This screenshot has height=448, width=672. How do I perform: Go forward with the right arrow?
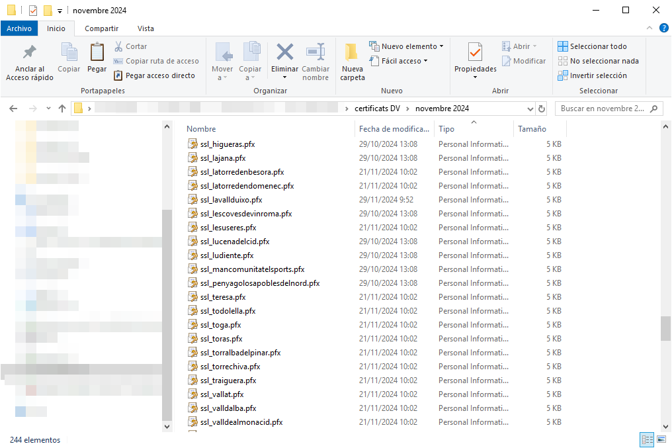pyautogui.click(x=33, y=109)
